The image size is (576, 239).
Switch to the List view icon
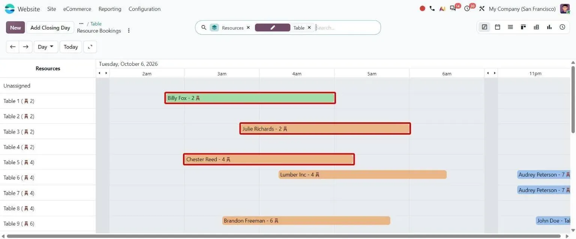(510, 27)
